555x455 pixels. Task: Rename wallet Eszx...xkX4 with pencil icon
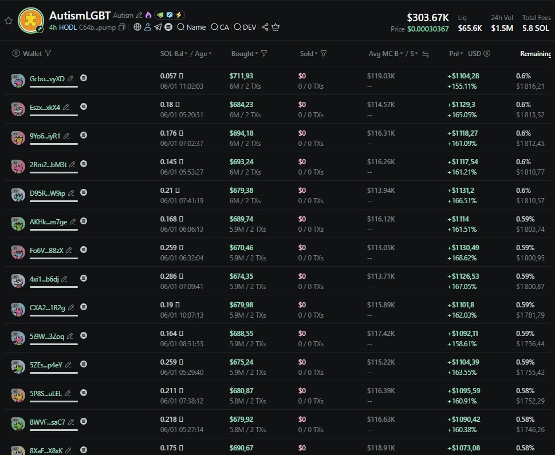66,107
